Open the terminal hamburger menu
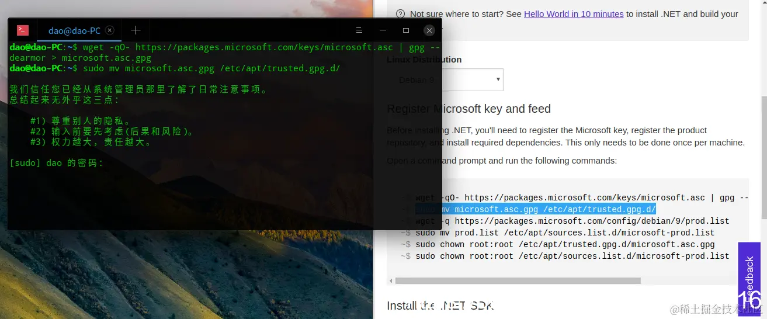Screen dimensions: 767x319 (359, 30)
